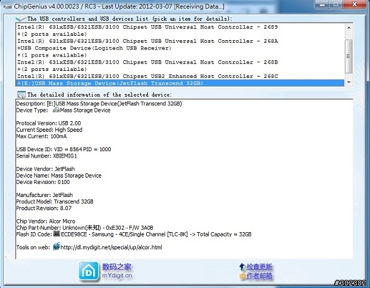Click the Flash ID Code ECDE98CE Samsung text
The image size is (370, 288).
(x=156, y=234)
